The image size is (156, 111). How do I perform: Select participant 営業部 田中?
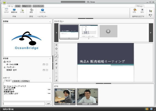(12, 70)
